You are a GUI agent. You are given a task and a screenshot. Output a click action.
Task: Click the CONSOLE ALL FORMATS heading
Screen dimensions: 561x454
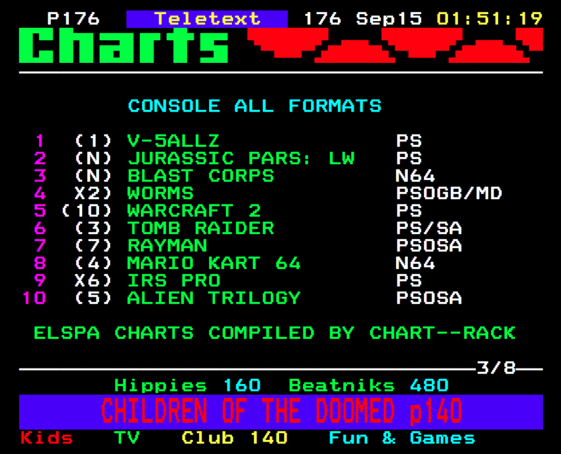click(255, 106)
